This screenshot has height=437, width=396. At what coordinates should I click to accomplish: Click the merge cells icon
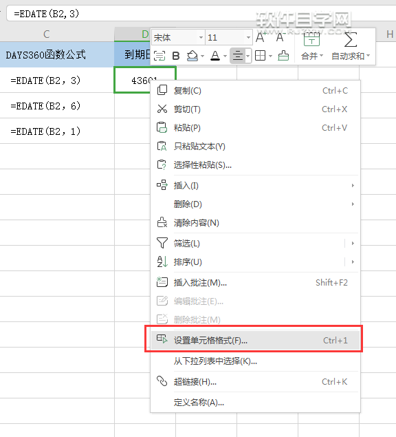[311, 39]
